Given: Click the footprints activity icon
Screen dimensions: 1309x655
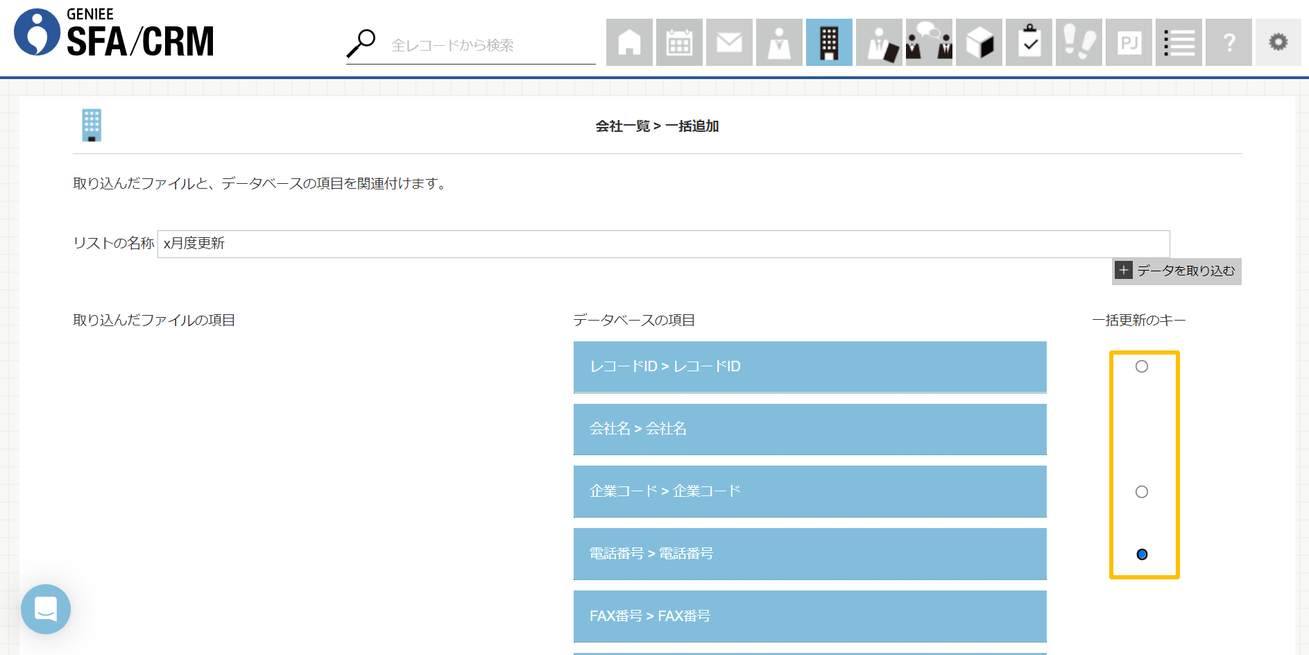Looking at the screenshot, I should (x=1079, y=43).
